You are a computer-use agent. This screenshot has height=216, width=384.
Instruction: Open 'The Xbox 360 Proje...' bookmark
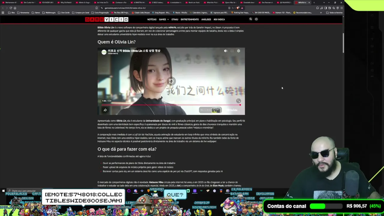coord(120,13)
